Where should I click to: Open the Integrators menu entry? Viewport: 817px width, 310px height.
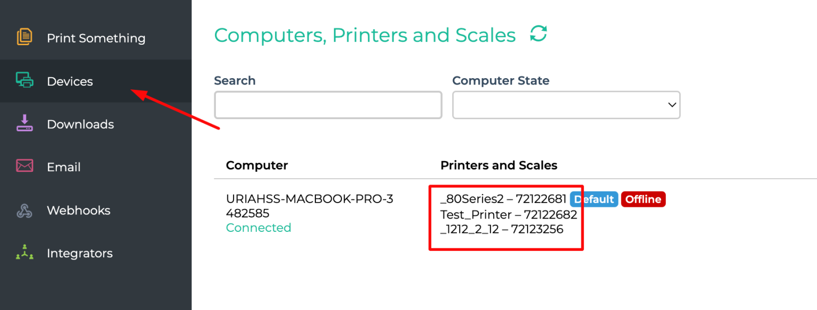click(80, 254)
